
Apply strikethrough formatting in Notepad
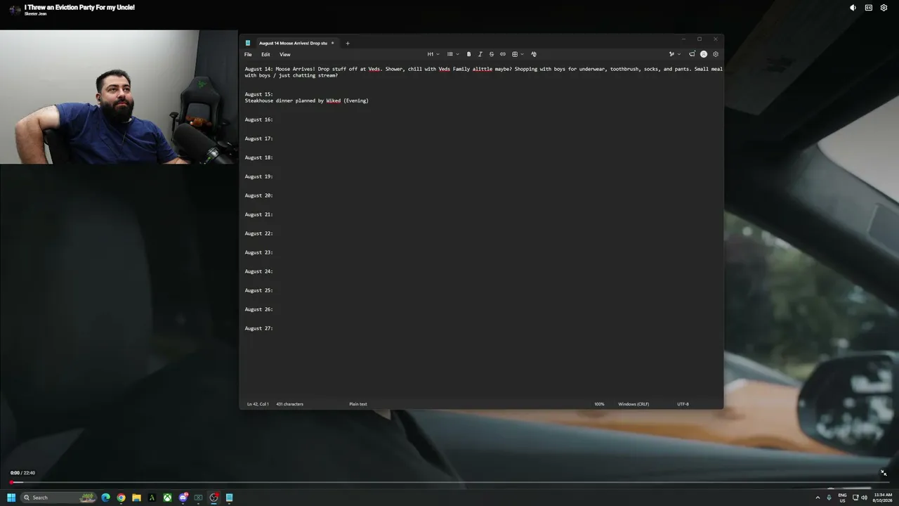pyautogui.click(x=492, y=54)
